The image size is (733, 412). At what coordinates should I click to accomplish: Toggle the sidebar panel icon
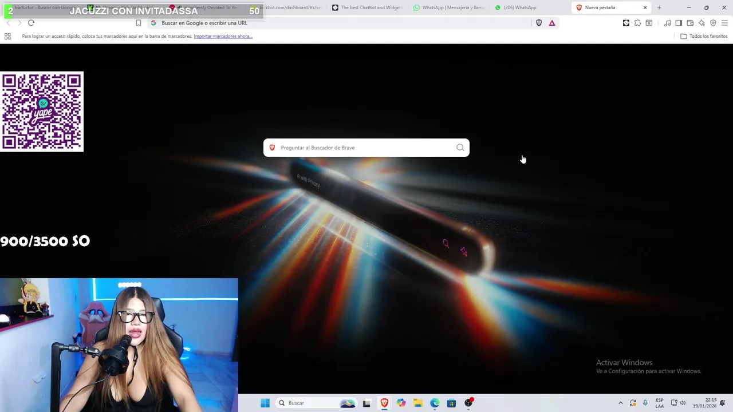click(x=679, y=23)
